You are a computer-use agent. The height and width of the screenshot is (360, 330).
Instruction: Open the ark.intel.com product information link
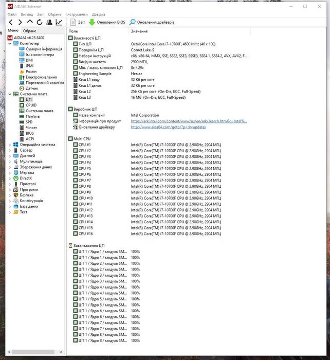(189, 121)
